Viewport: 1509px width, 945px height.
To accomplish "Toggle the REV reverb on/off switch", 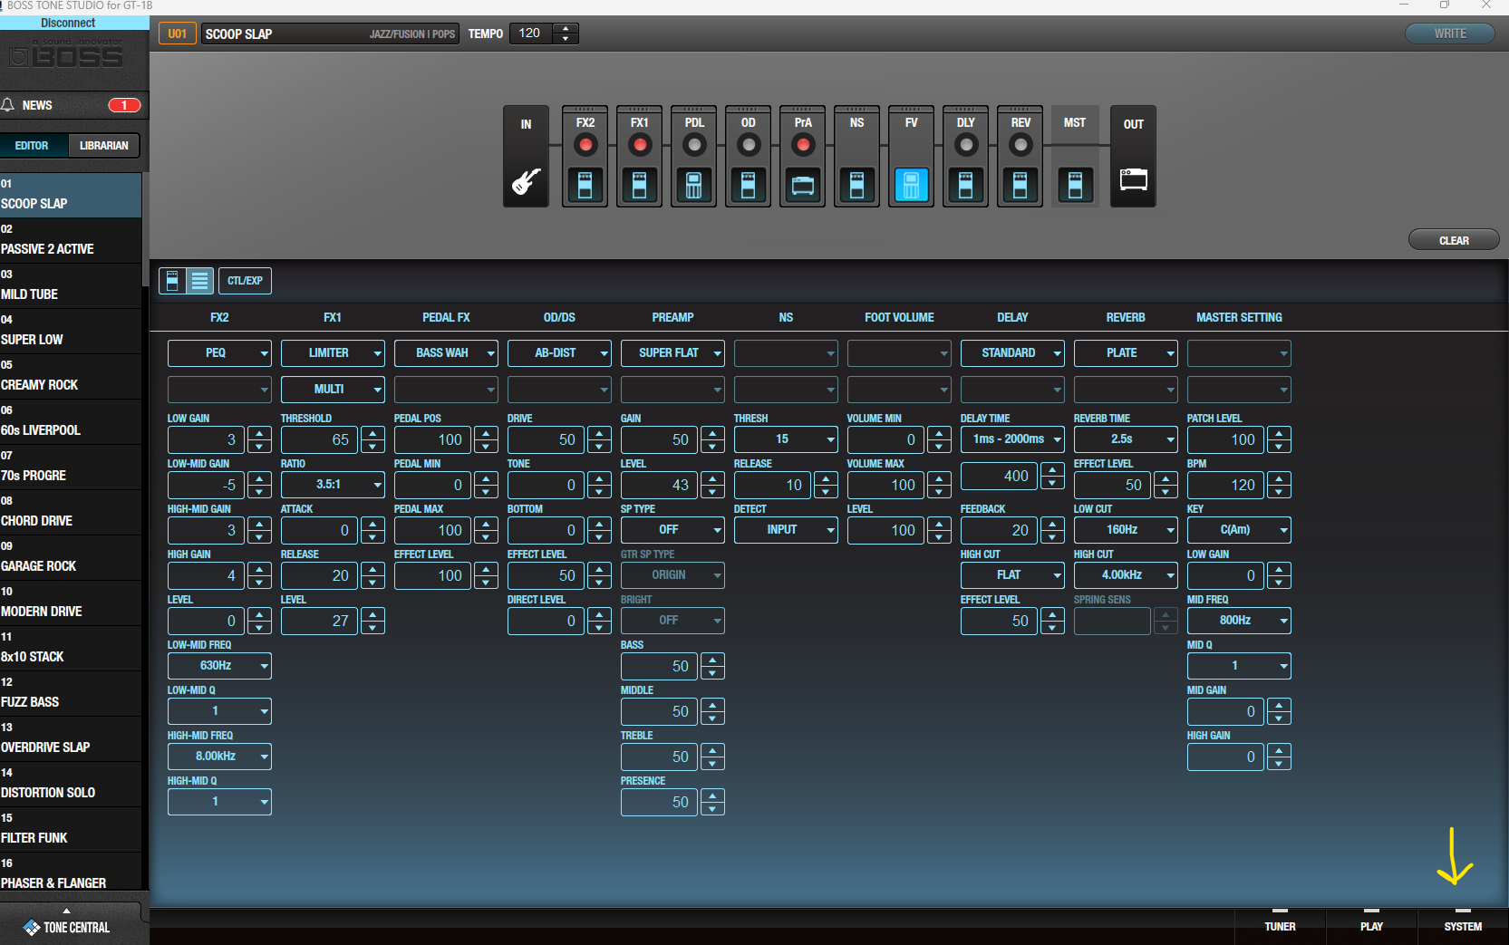I will click(1021, 145).
